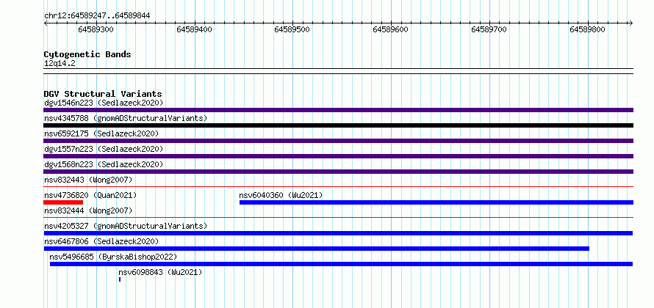654x308 pixels.
Task: Click the 64589600 ruler position label
Action: [x=390, y=29]
